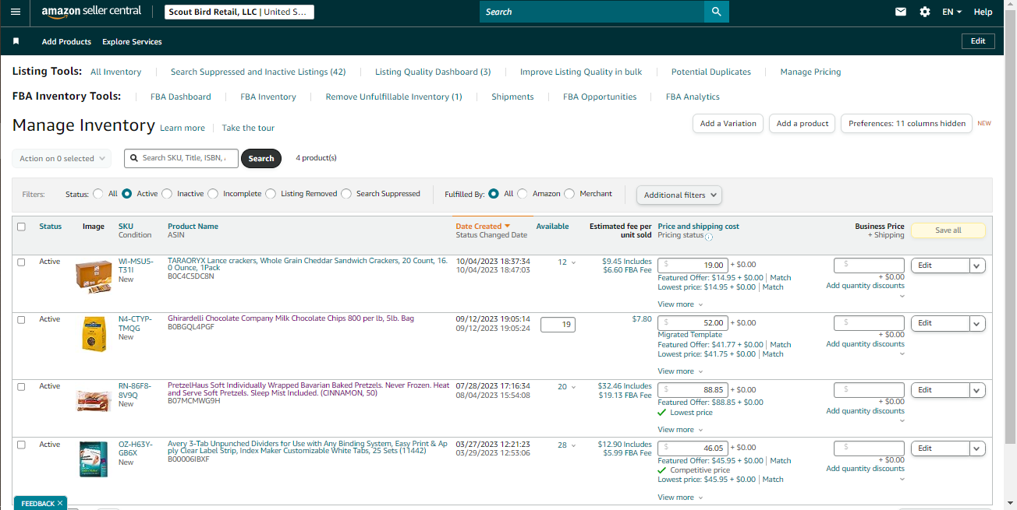Choose the Inactive status radio button
The height and width of the screenshot is (510, 1017).
[x=167, y=194]
